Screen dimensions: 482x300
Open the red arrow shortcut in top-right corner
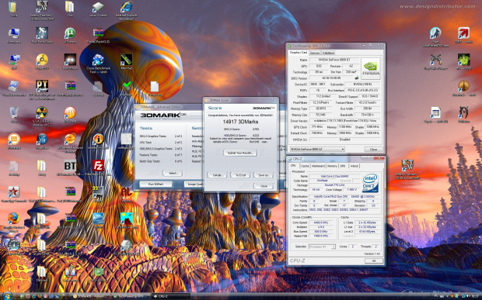pos(463,33)
